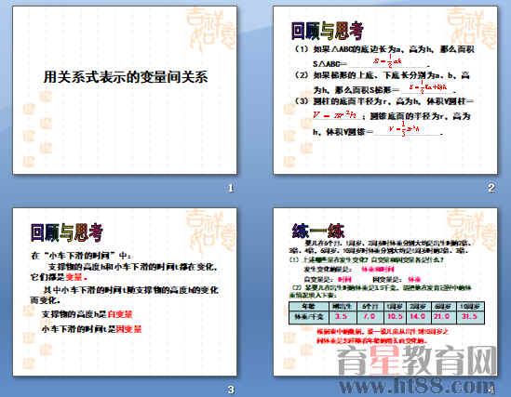The height and width of the screenshot is (397, 511).
Task: Click slide number 1 label
Action: click(x=231, y=188)
